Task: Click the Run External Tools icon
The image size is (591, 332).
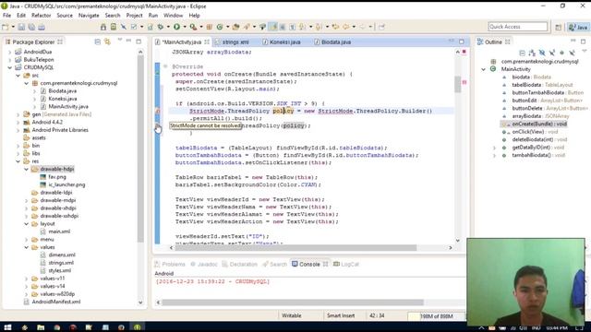Action: point(193,27)
